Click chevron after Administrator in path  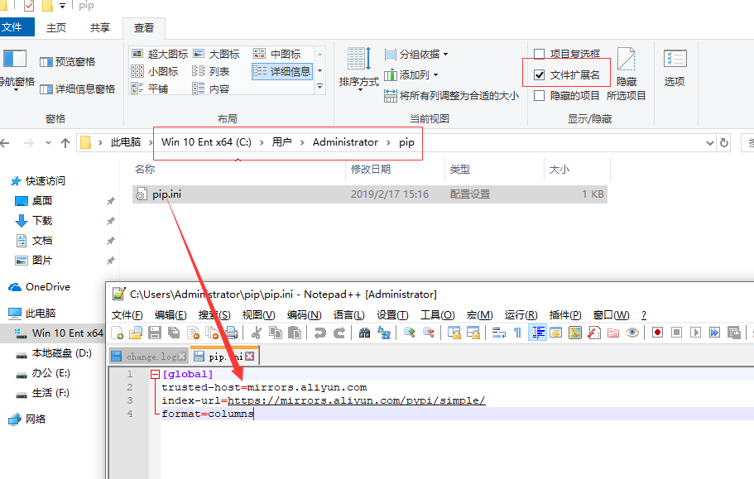pos(388,142)
